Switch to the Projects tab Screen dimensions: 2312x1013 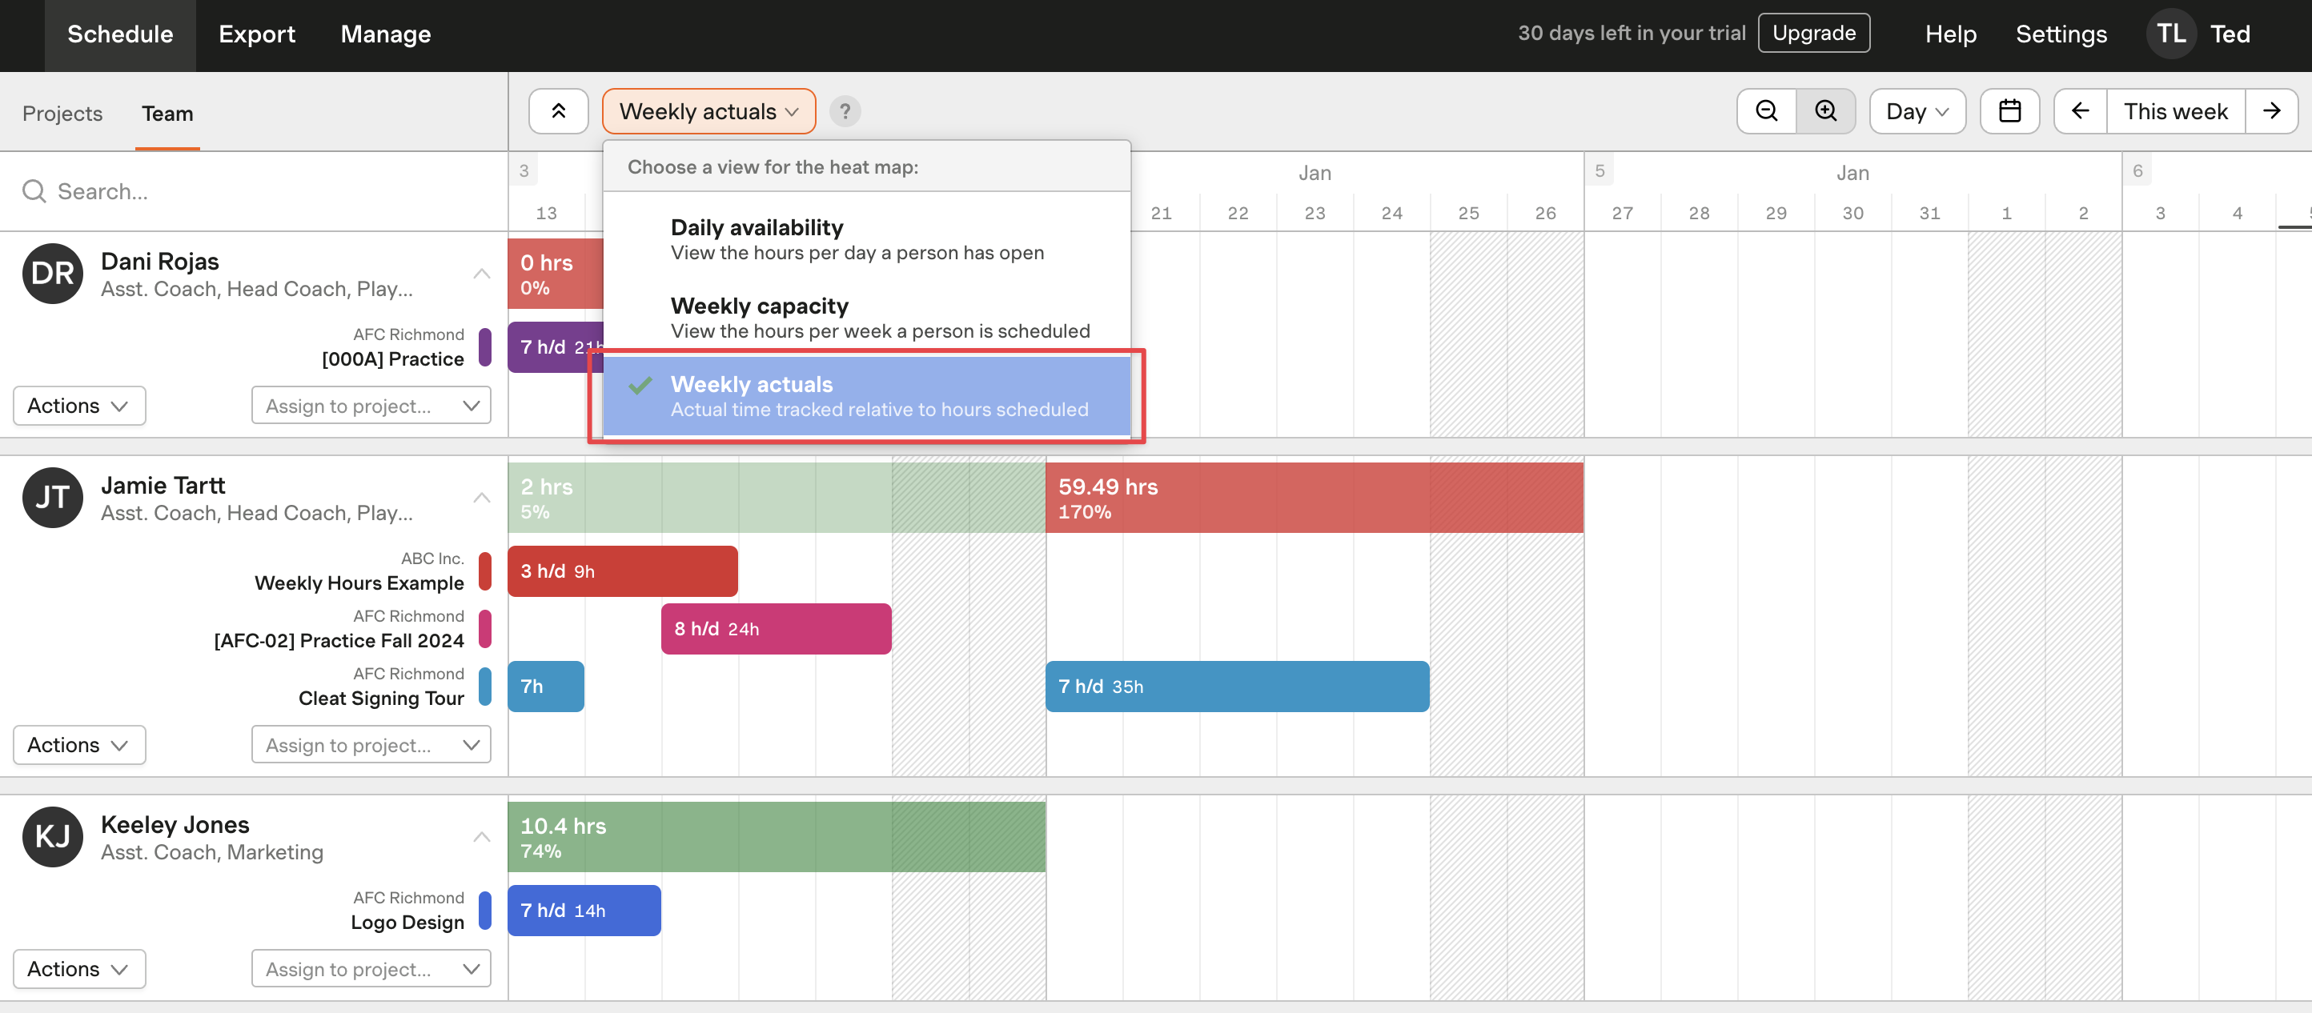coord(62,114)
